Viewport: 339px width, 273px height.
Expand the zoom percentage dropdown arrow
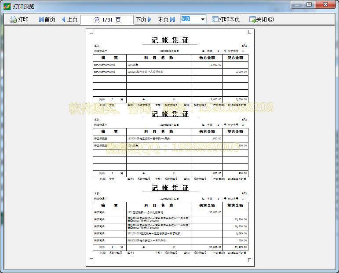203,19
